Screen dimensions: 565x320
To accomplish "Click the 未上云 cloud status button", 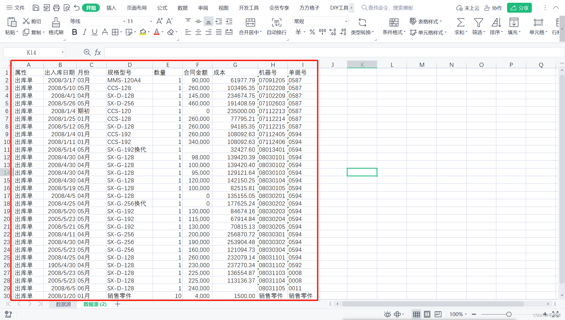I will pos(468,8).
